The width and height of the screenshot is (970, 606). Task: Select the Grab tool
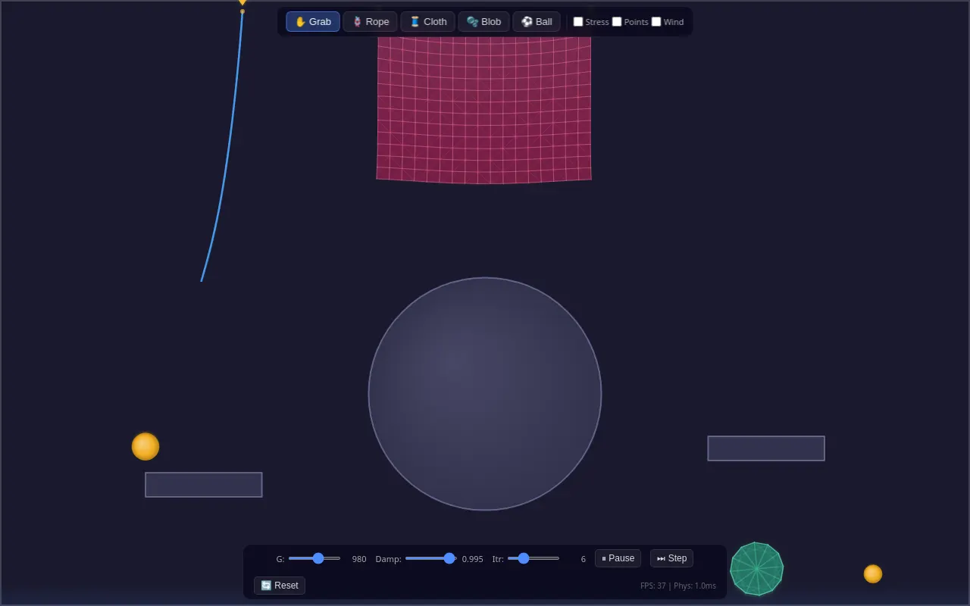click(313, 22)
